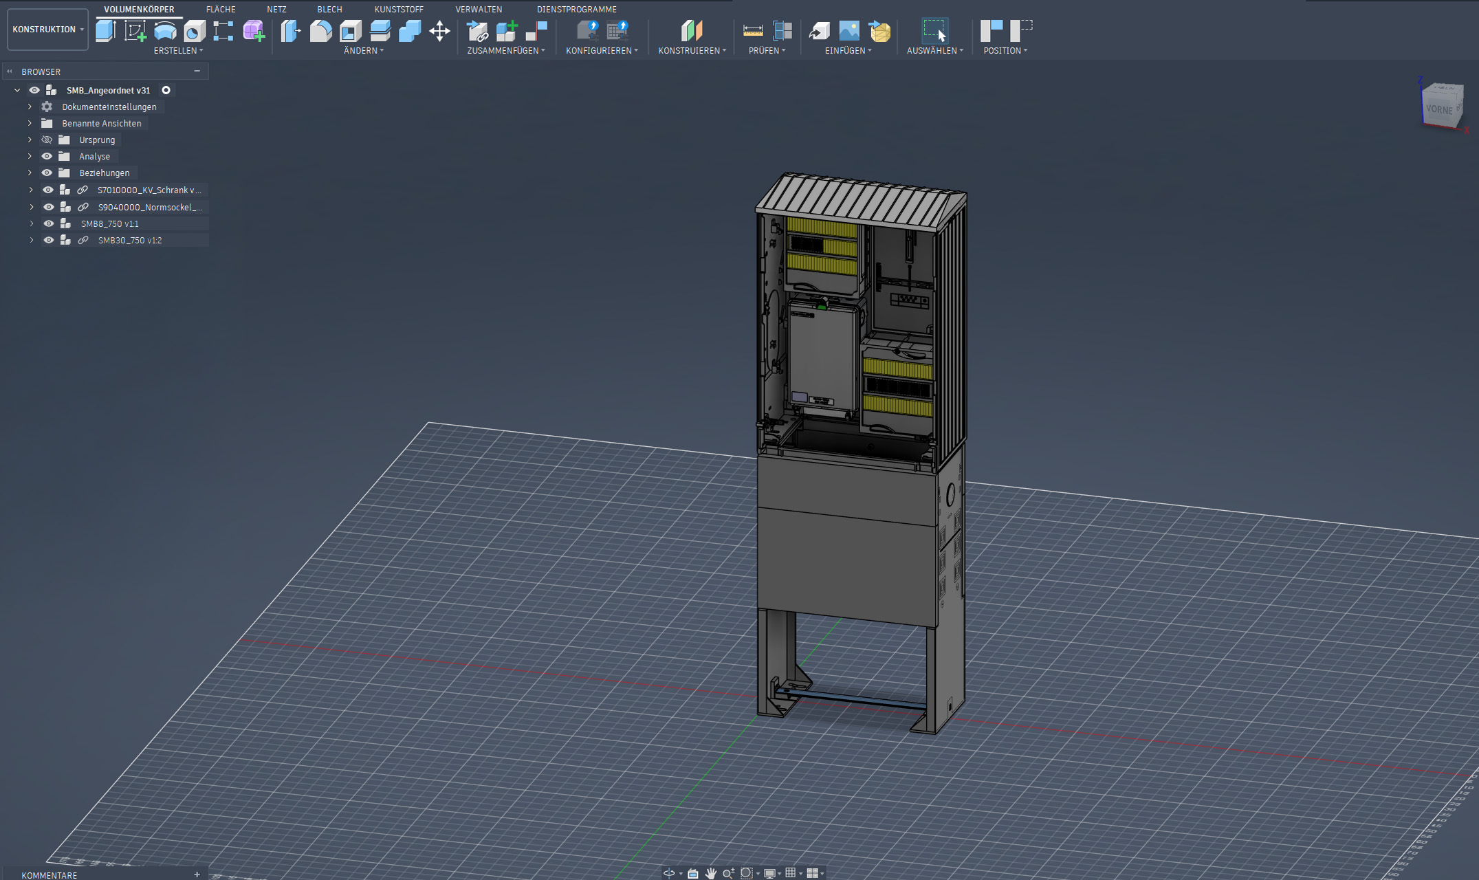1479x880 pixels.
Task: Click the Create Sketch tool icon
Action: pos(135,31)
